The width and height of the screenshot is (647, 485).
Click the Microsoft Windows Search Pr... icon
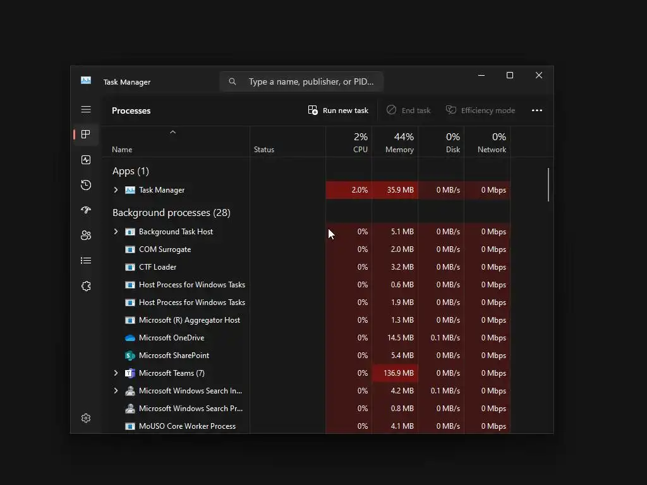point(130,409)
